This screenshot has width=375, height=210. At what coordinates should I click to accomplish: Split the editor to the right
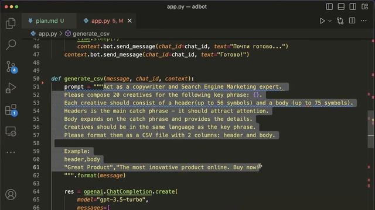[x=352, y=21]
